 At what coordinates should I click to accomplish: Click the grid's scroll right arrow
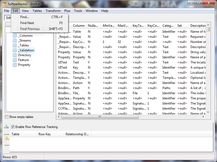pyautogui.click(x=203, y=117)
